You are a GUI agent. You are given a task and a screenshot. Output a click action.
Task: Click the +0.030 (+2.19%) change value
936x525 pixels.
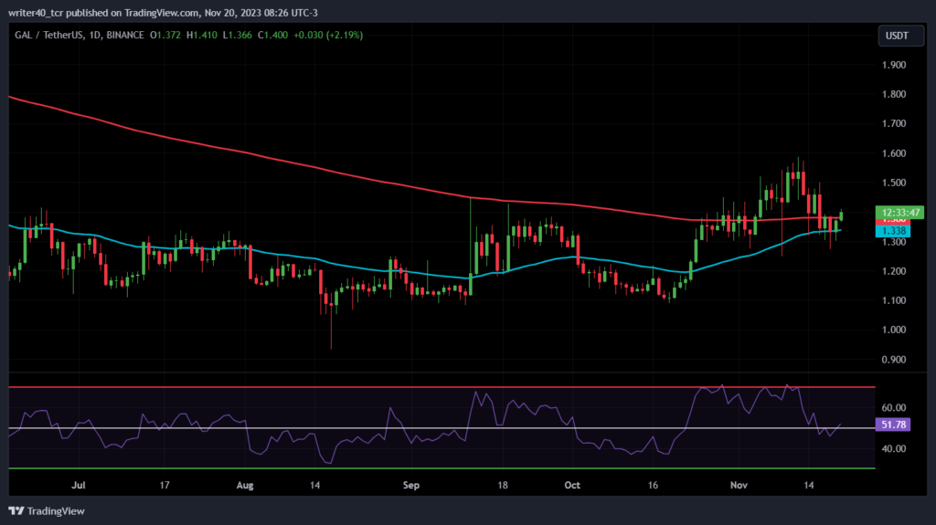(x=328, y=36)
